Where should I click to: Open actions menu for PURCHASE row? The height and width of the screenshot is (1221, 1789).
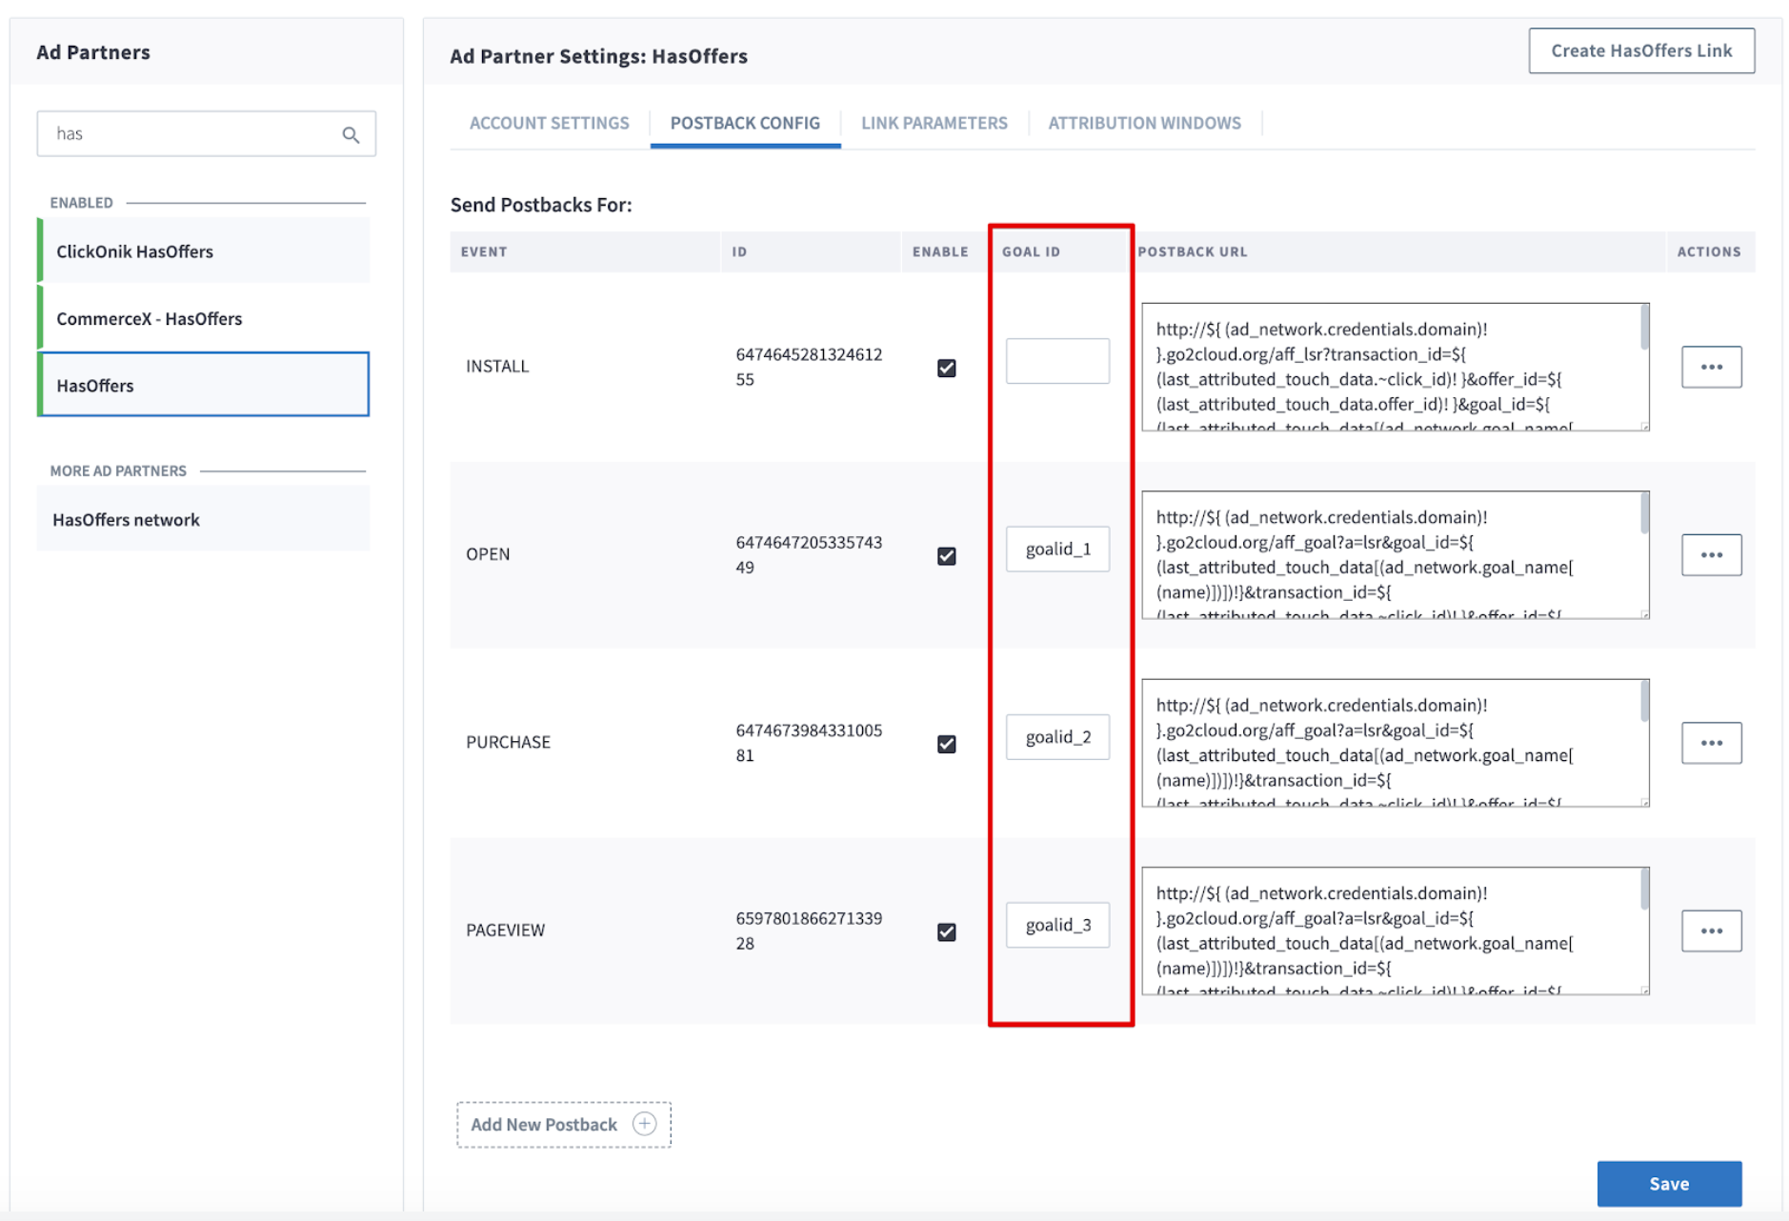1711,742
